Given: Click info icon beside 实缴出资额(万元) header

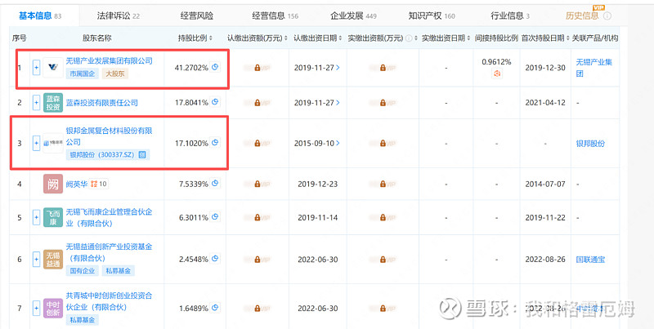Looking at the screenshot, I should (408, 38).
